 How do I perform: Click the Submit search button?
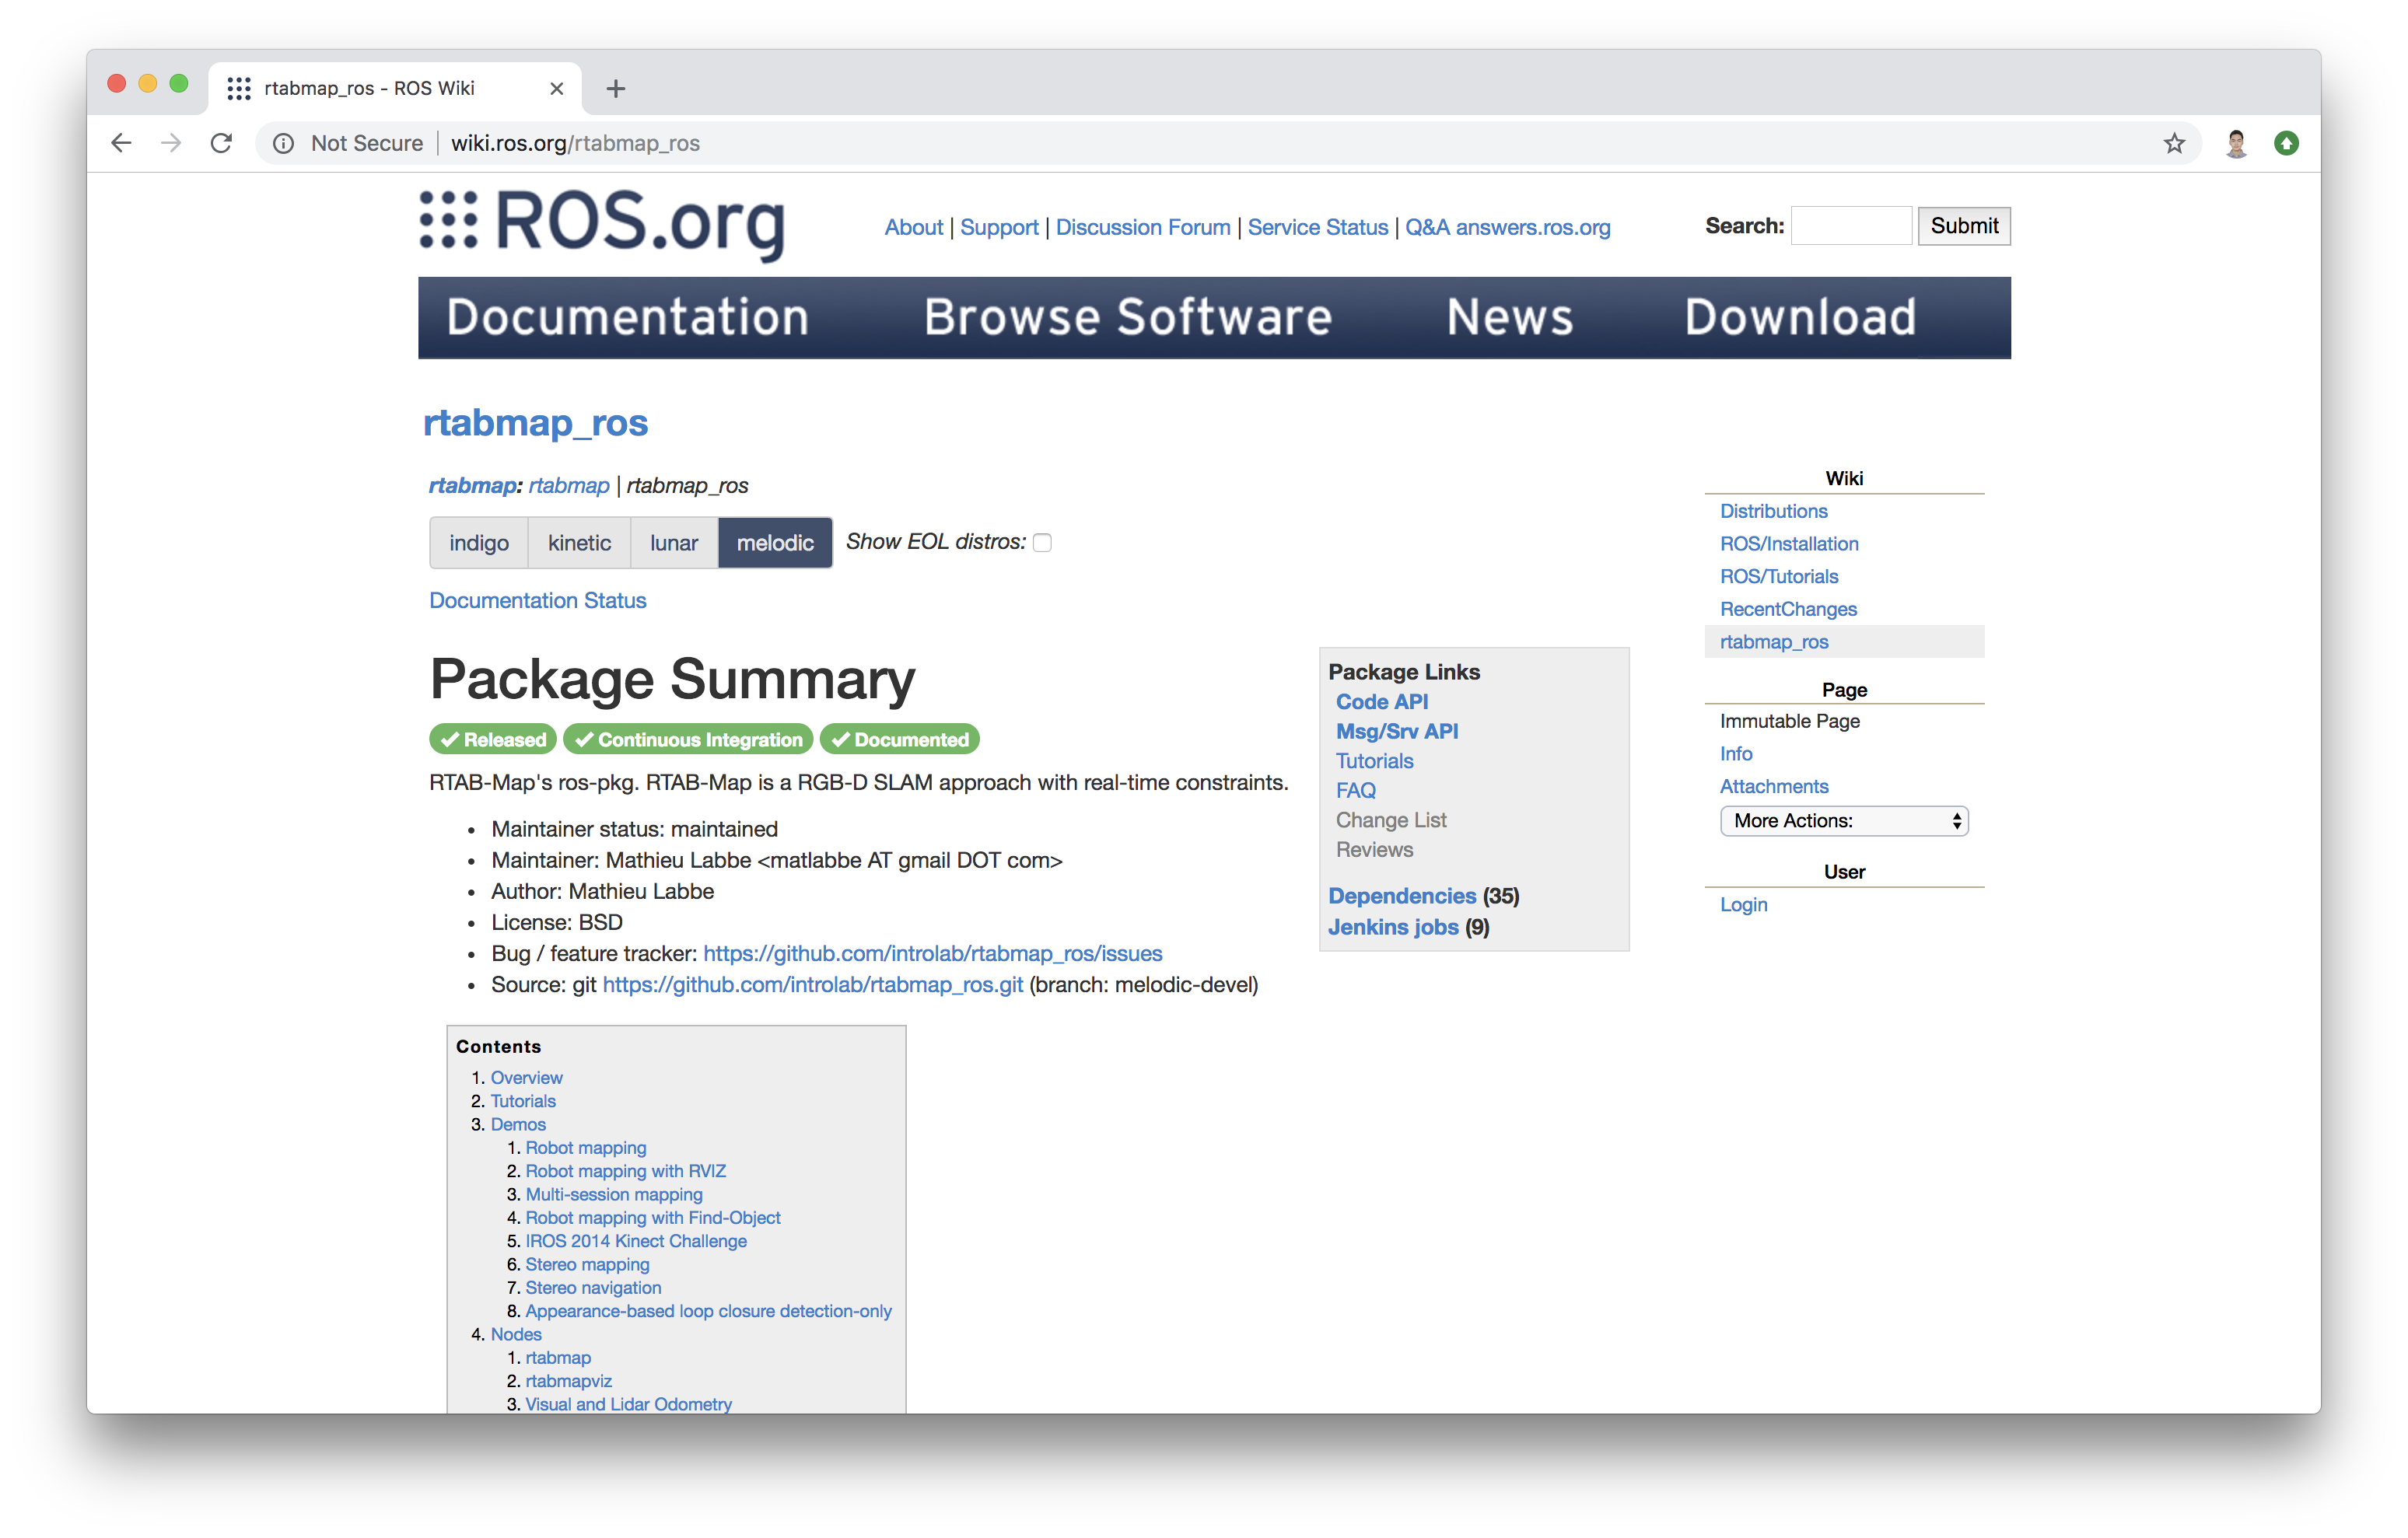(x=1964, y=226)
